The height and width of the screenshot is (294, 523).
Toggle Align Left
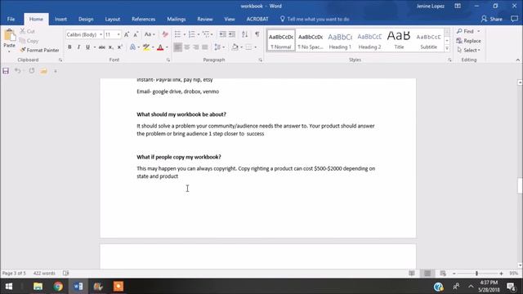(x=178, y=47)
